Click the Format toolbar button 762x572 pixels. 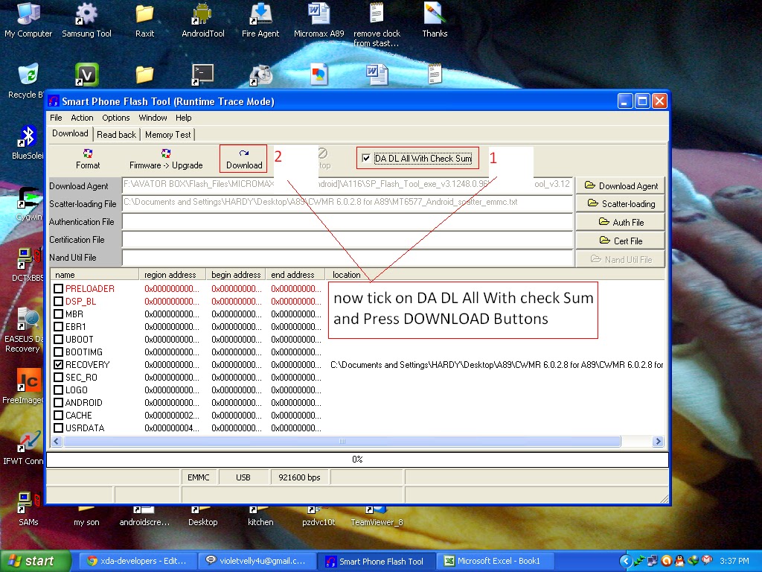tap(88, 159)
